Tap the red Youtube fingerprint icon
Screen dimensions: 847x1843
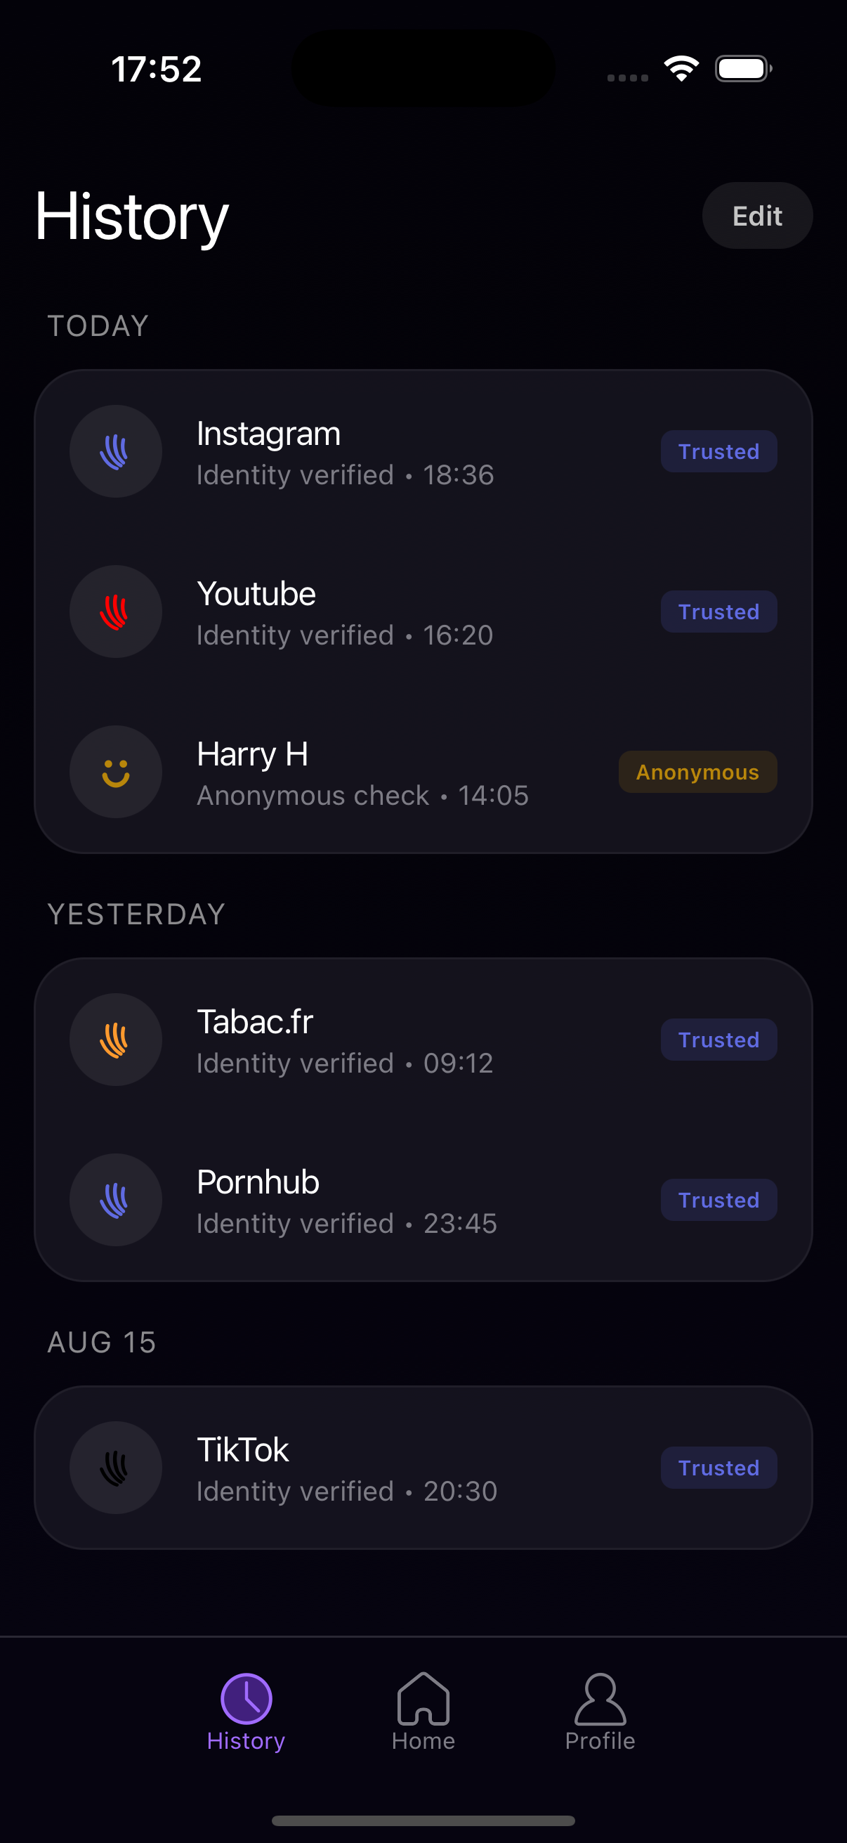(x=115, y=612)
